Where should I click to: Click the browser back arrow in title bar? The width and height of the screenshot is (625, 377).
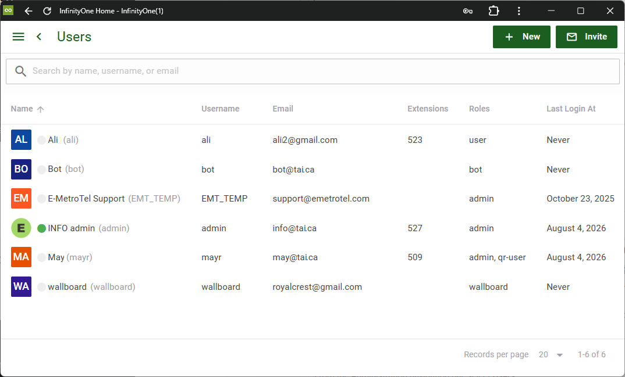point(29,11)
